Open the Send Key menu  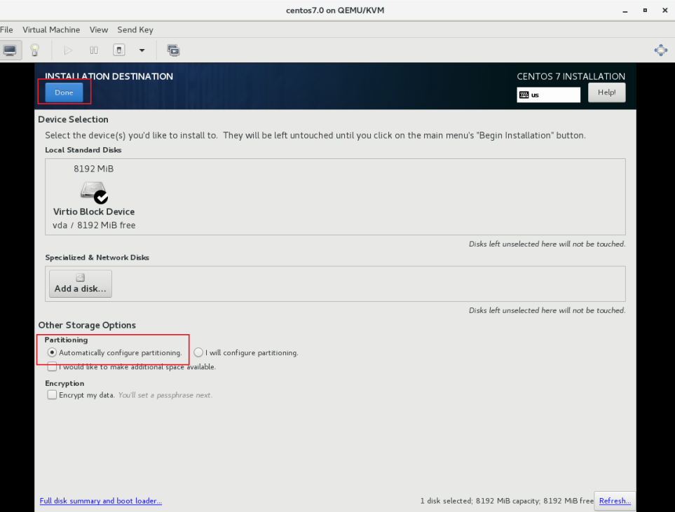pyautogui.click(x=135, y=29)
